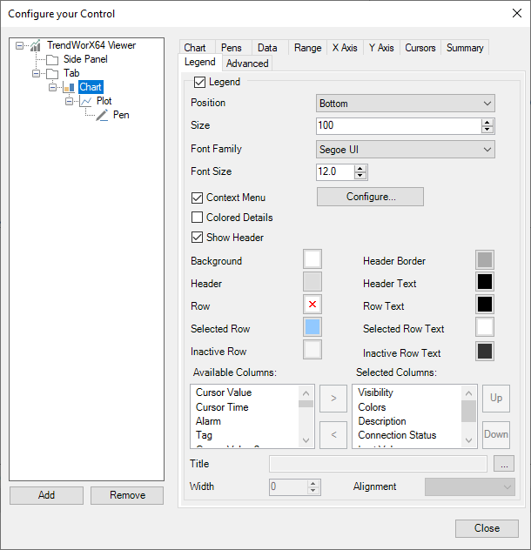This screenshot has height=550, width=531.
Task: Click the TrendWorX64 Viewer tree icon
Action: click(36, 45)
